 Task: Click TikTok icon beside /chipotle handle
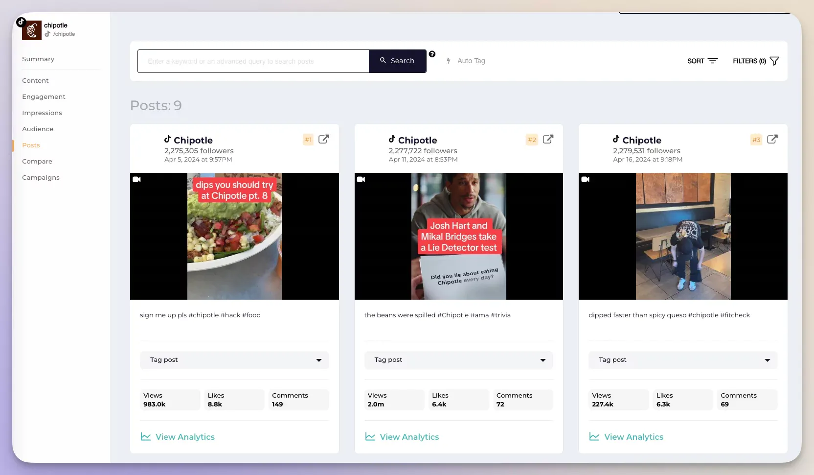47,34
